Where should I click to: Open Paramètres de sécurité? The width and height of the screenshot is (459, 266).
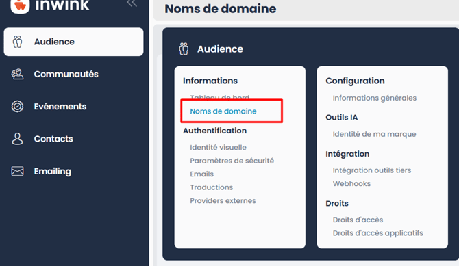click(x=232, y=161)
